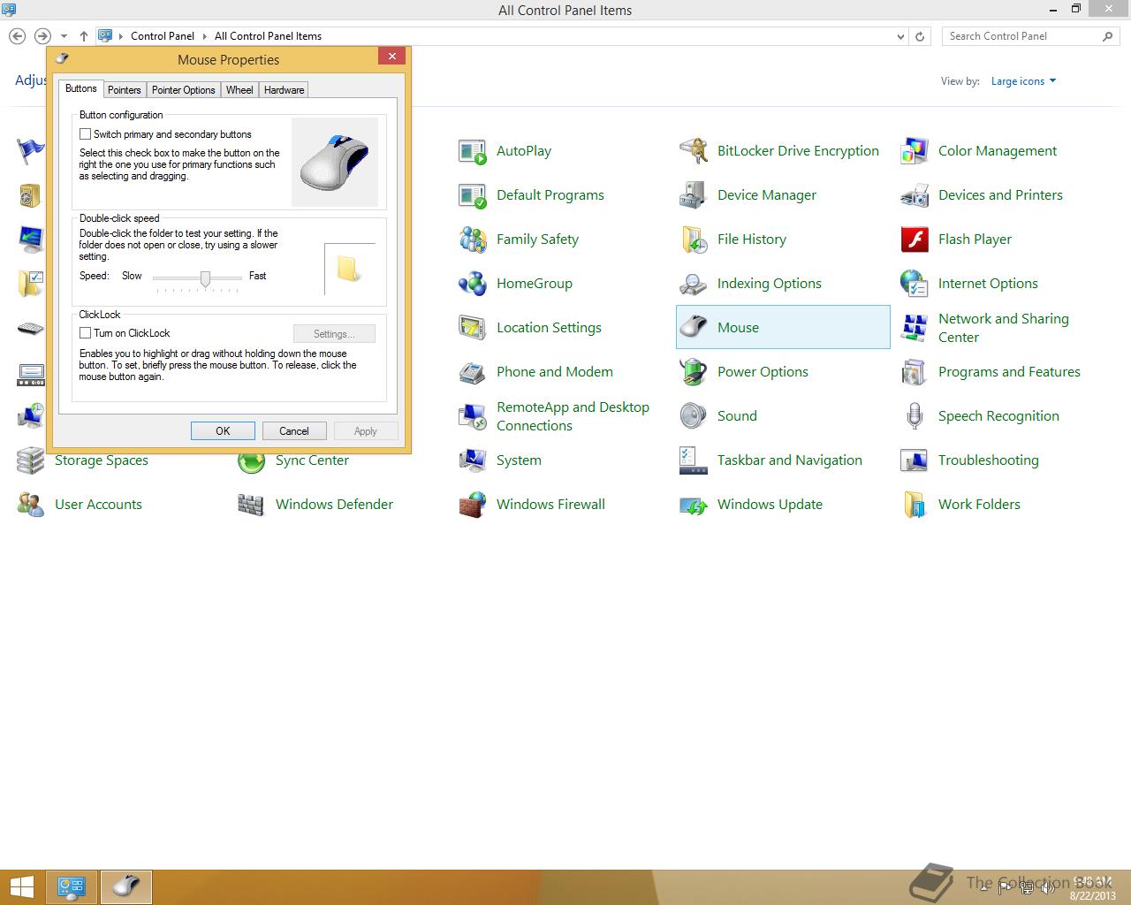1131x905 pixels.
Task: Open Taskbar and Navigation icon
Action: tap(694, 460)
